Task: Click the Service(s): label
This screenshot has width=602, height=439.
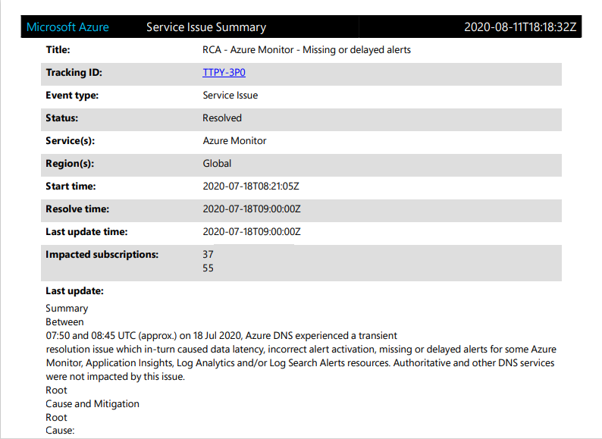Action: click(x=70, y=141)
